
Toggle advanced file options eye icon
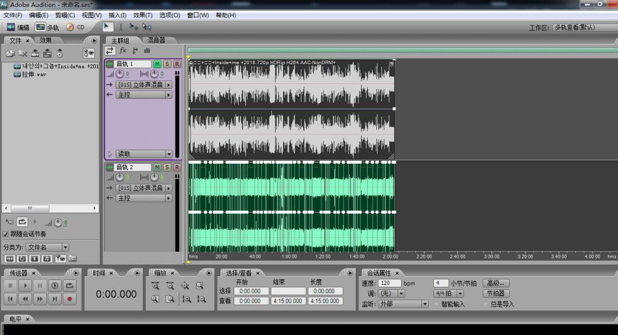[x=88, y=53]
